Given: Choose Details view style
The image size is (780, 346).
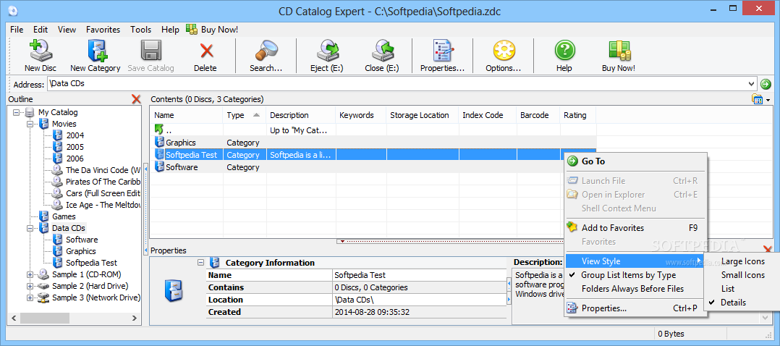Looking at the screenshot, I should [x=733, y=302].
